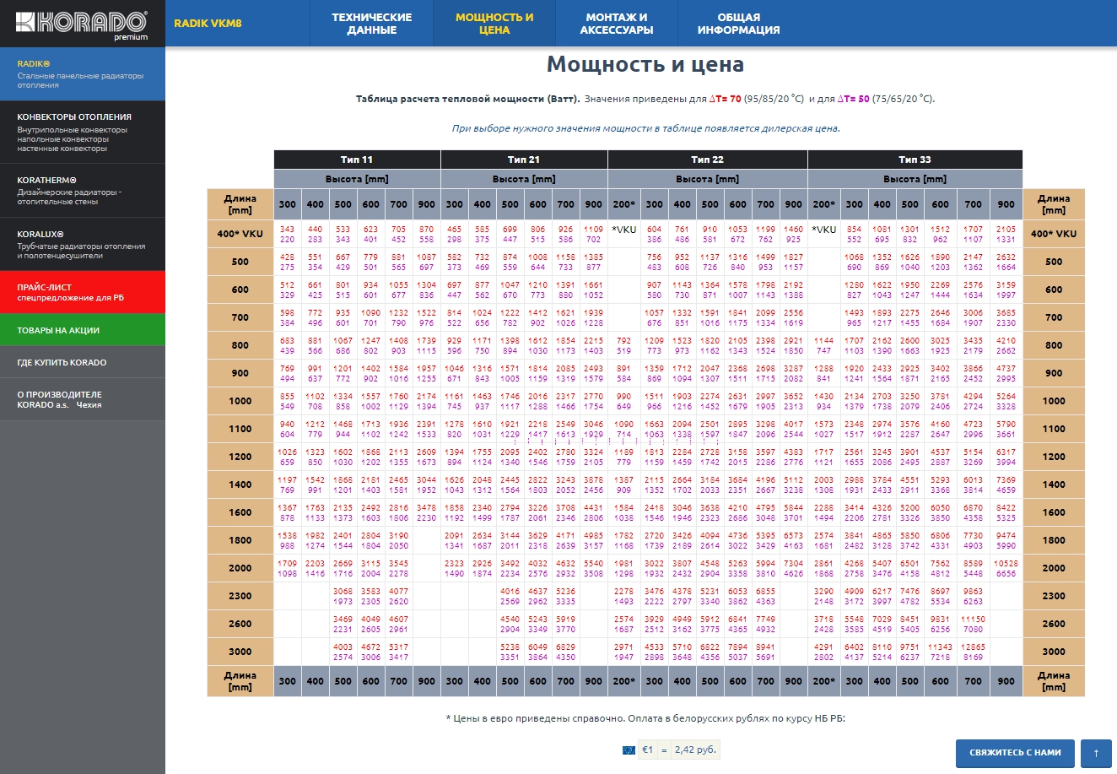The width and height of the screenshot is (1117, 774).
Task: Click the italic dealer price note text
Action: pyautogui.click(x=645, y=128)
